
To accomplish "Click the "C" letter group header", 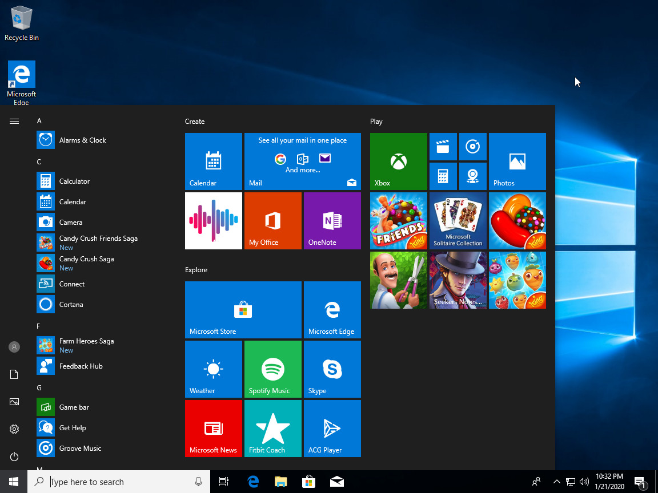I will (x=39, y=162).
